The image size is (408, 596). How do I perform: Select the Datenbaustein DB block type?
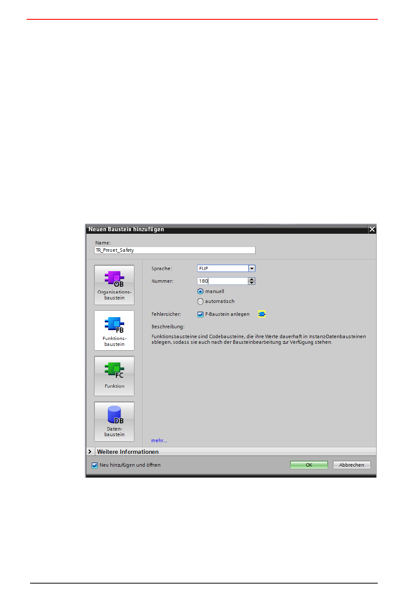pyautogui.click(x=114, y=422)
